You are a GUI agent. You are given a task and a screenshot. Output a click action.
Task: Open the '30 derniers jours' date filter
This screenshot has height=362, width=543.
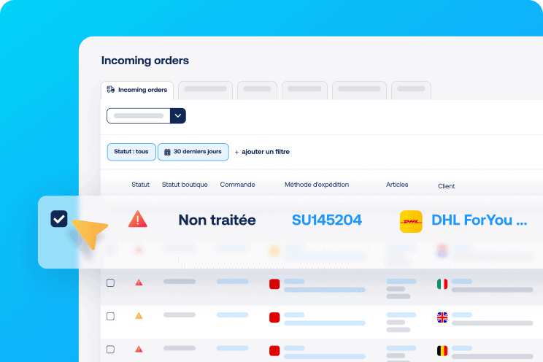pos(193,152)
